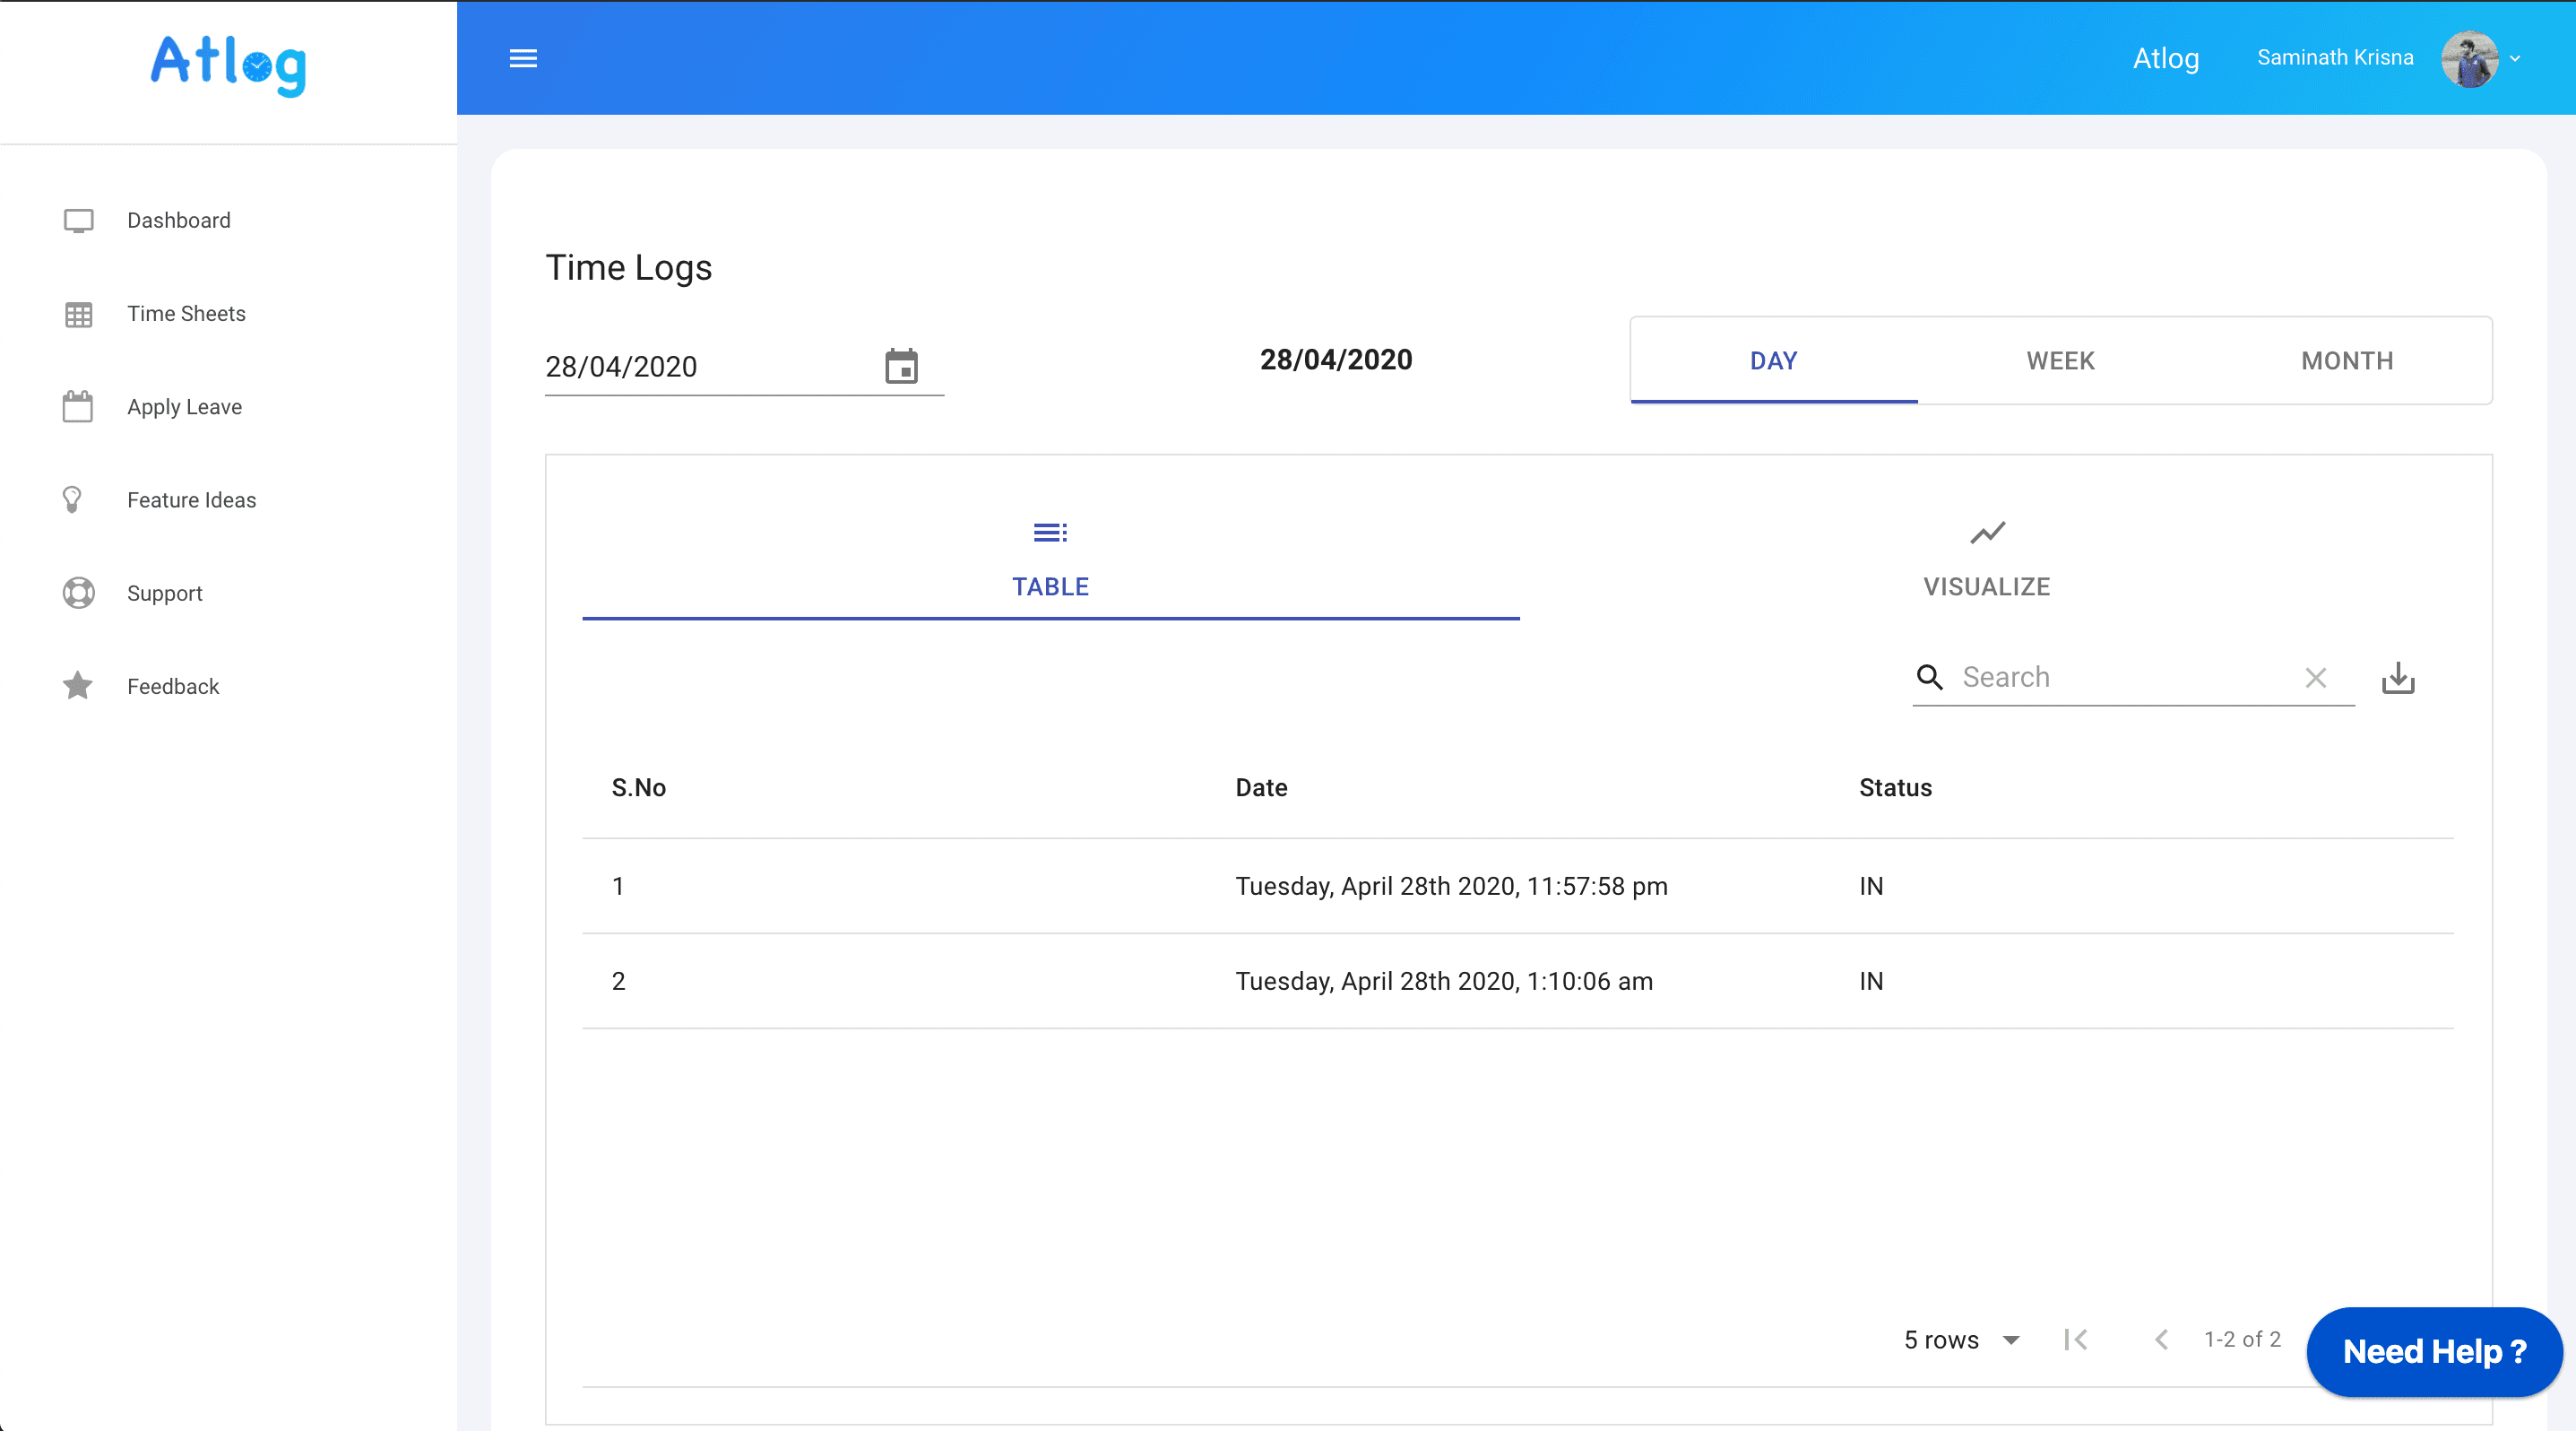Click the Time Sheets grid icon
The image size is (2576, 1431).
click(78, 314)
